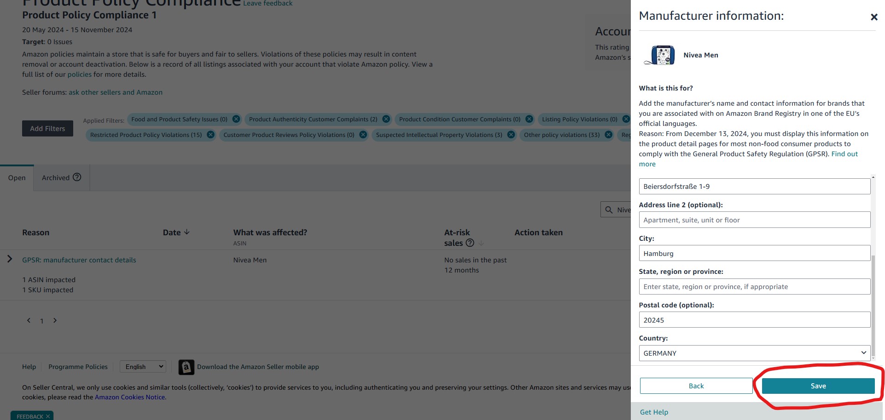Viewport: 885px width, 420px height.
Task: Click the address field with Beiersdorfstraße 1-9
Action: pyautogui.click(x=755, y=187)
